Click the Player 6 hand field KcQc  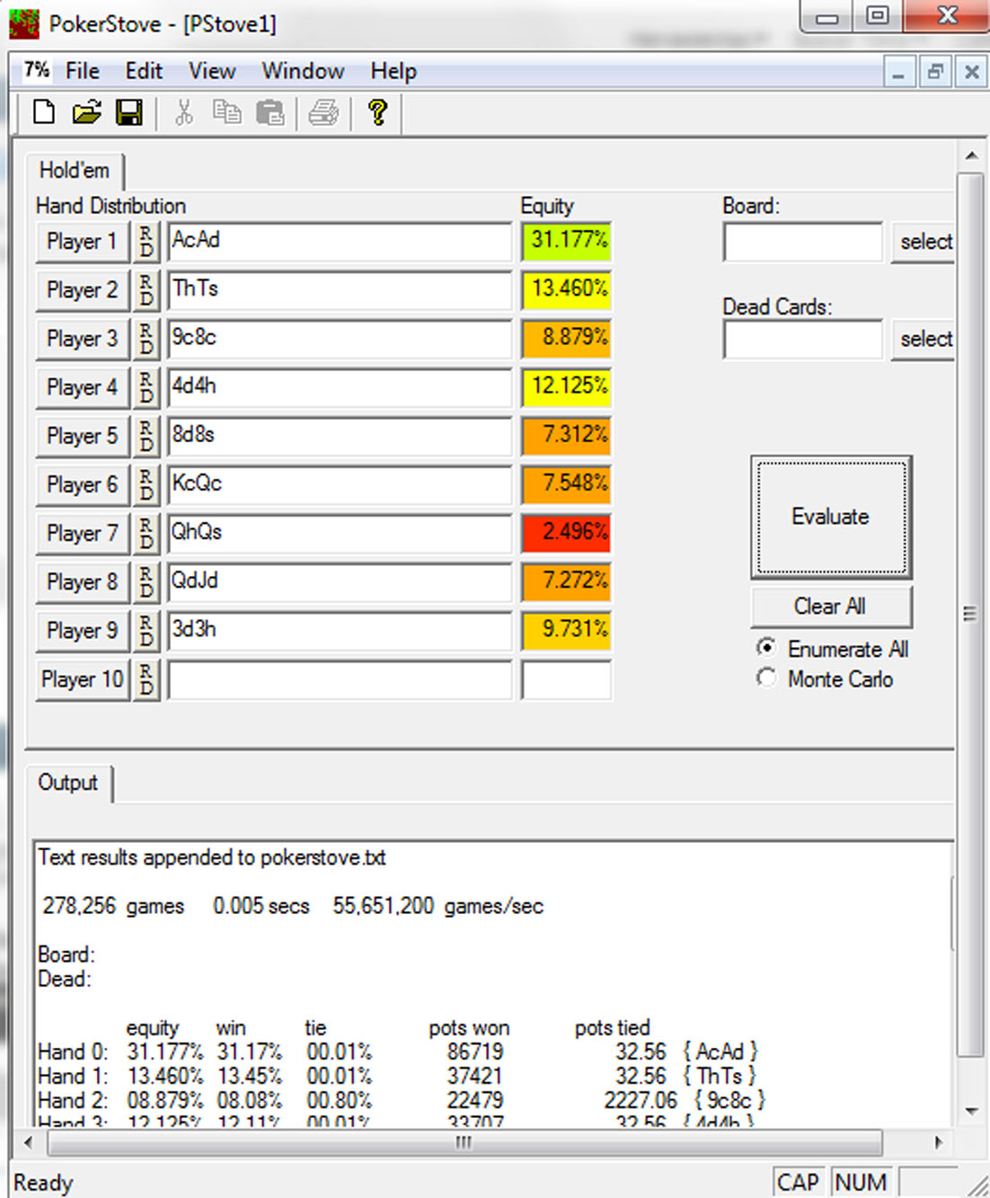pos(340,484)
